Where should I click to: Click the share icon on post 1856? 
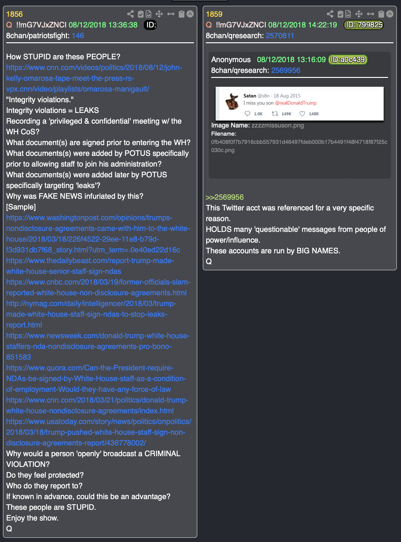pyautogui.click(x=130, y=14)
